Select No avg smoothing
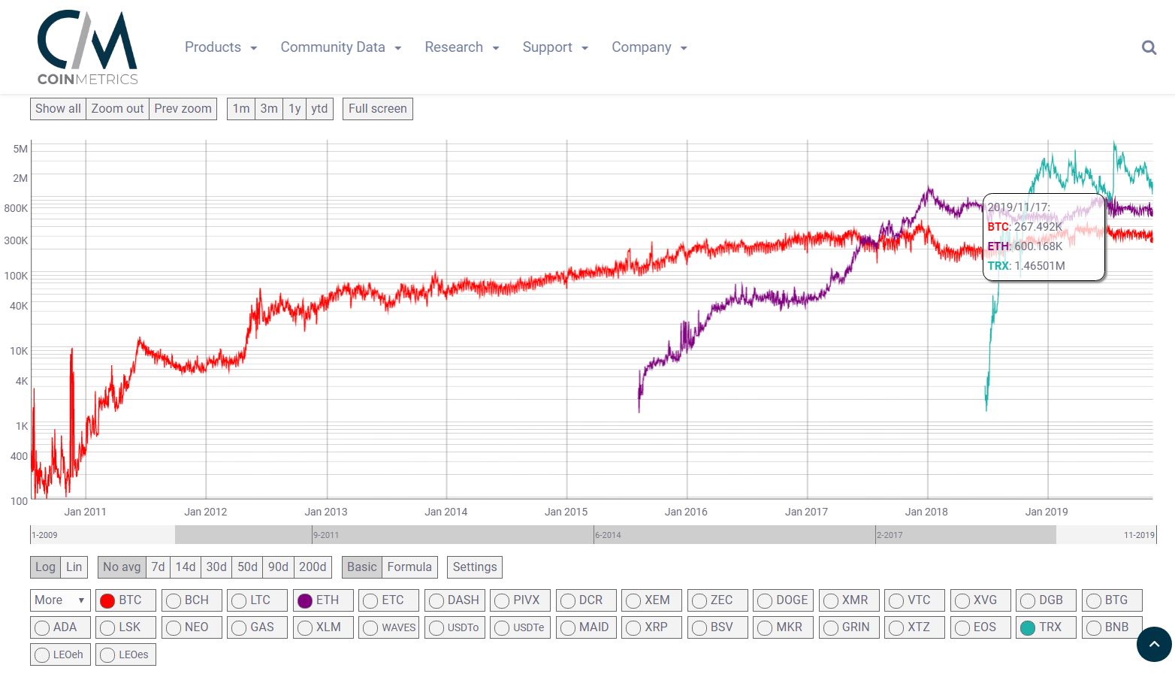 [122, 567]
